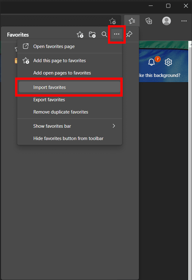The image size is (192, 280).
Task: Open the user profile avatar
Action: coord(167,21)
